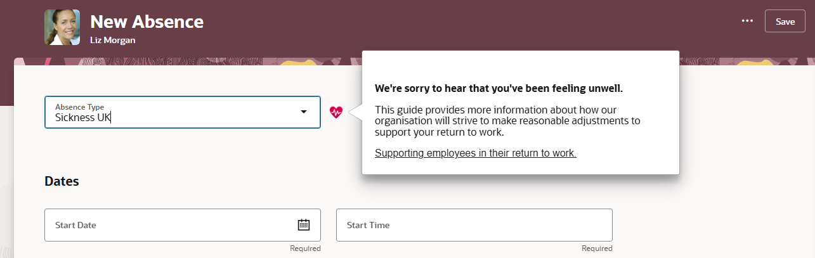Click the Liz Morgan name subtitle
Screen dimensions: 815x258
(x=113, y=40)
